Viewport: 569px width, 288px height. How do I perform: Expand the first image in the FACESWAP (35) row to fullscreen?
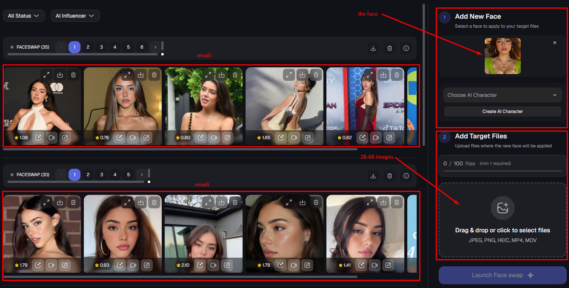click(46, 75)
